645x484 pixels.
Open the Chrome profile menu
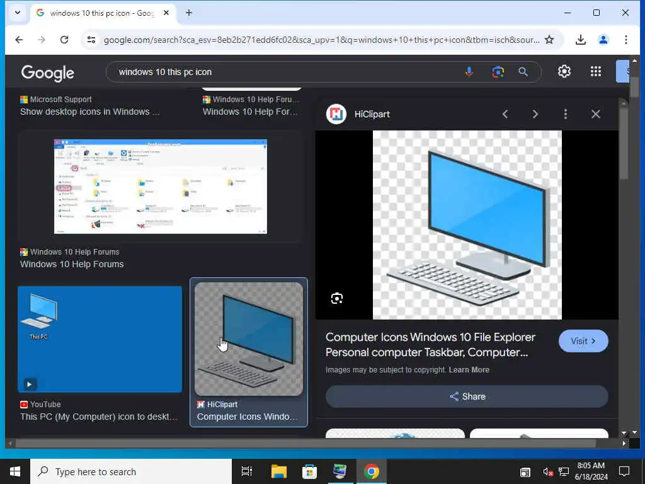click(x=603, y=40)
